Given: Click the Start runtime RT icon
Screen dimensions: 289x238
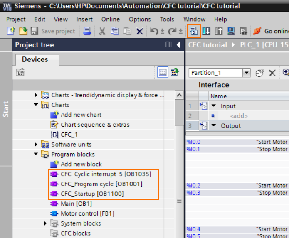Looking at the screenshot, I should click(243, 31).
